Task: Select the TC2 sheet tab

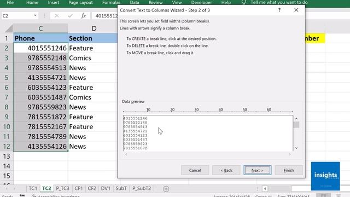Action: tap(46, 188)
